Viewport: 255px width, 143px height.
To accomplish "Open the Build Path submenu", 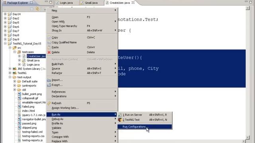I will [82, 64].
